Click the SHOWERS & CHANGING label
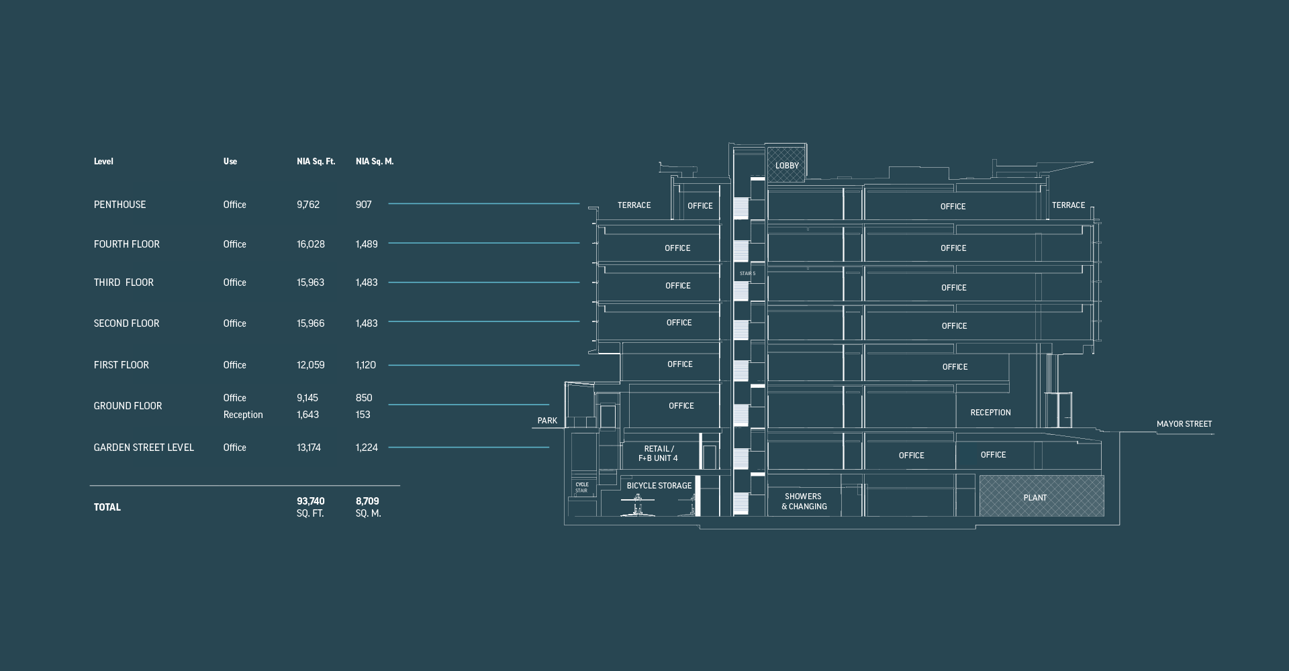The height and width of the screenshot is (671, 1289). [804, 501]
